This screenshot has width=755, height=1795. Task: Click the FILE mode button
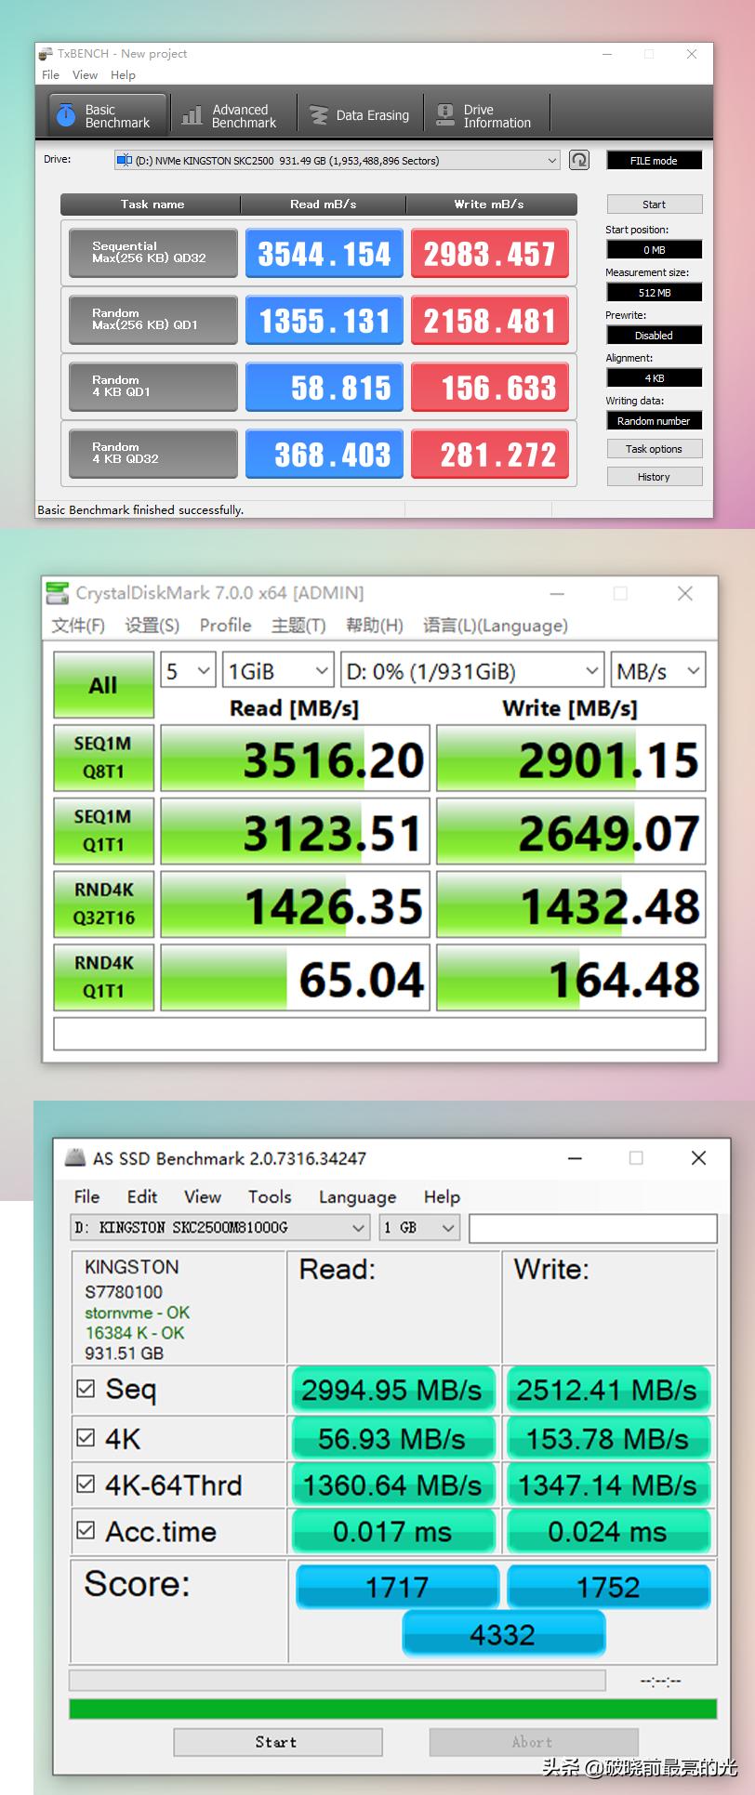(x=654, y=160)
